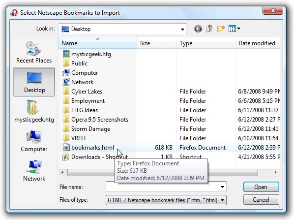This screenshot has height=220, width=294.
Task: Select the Public folder name
Action: point(79,63)
